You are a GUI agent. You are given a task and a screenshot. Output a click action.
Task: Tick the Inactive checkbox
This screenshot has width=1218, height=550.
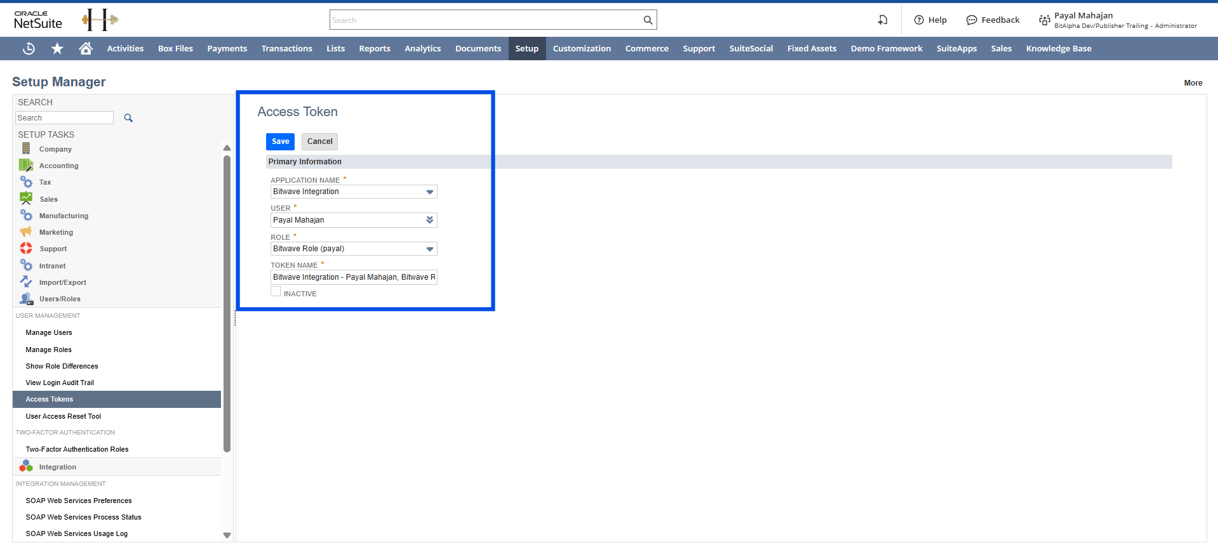tap(276, 292)
